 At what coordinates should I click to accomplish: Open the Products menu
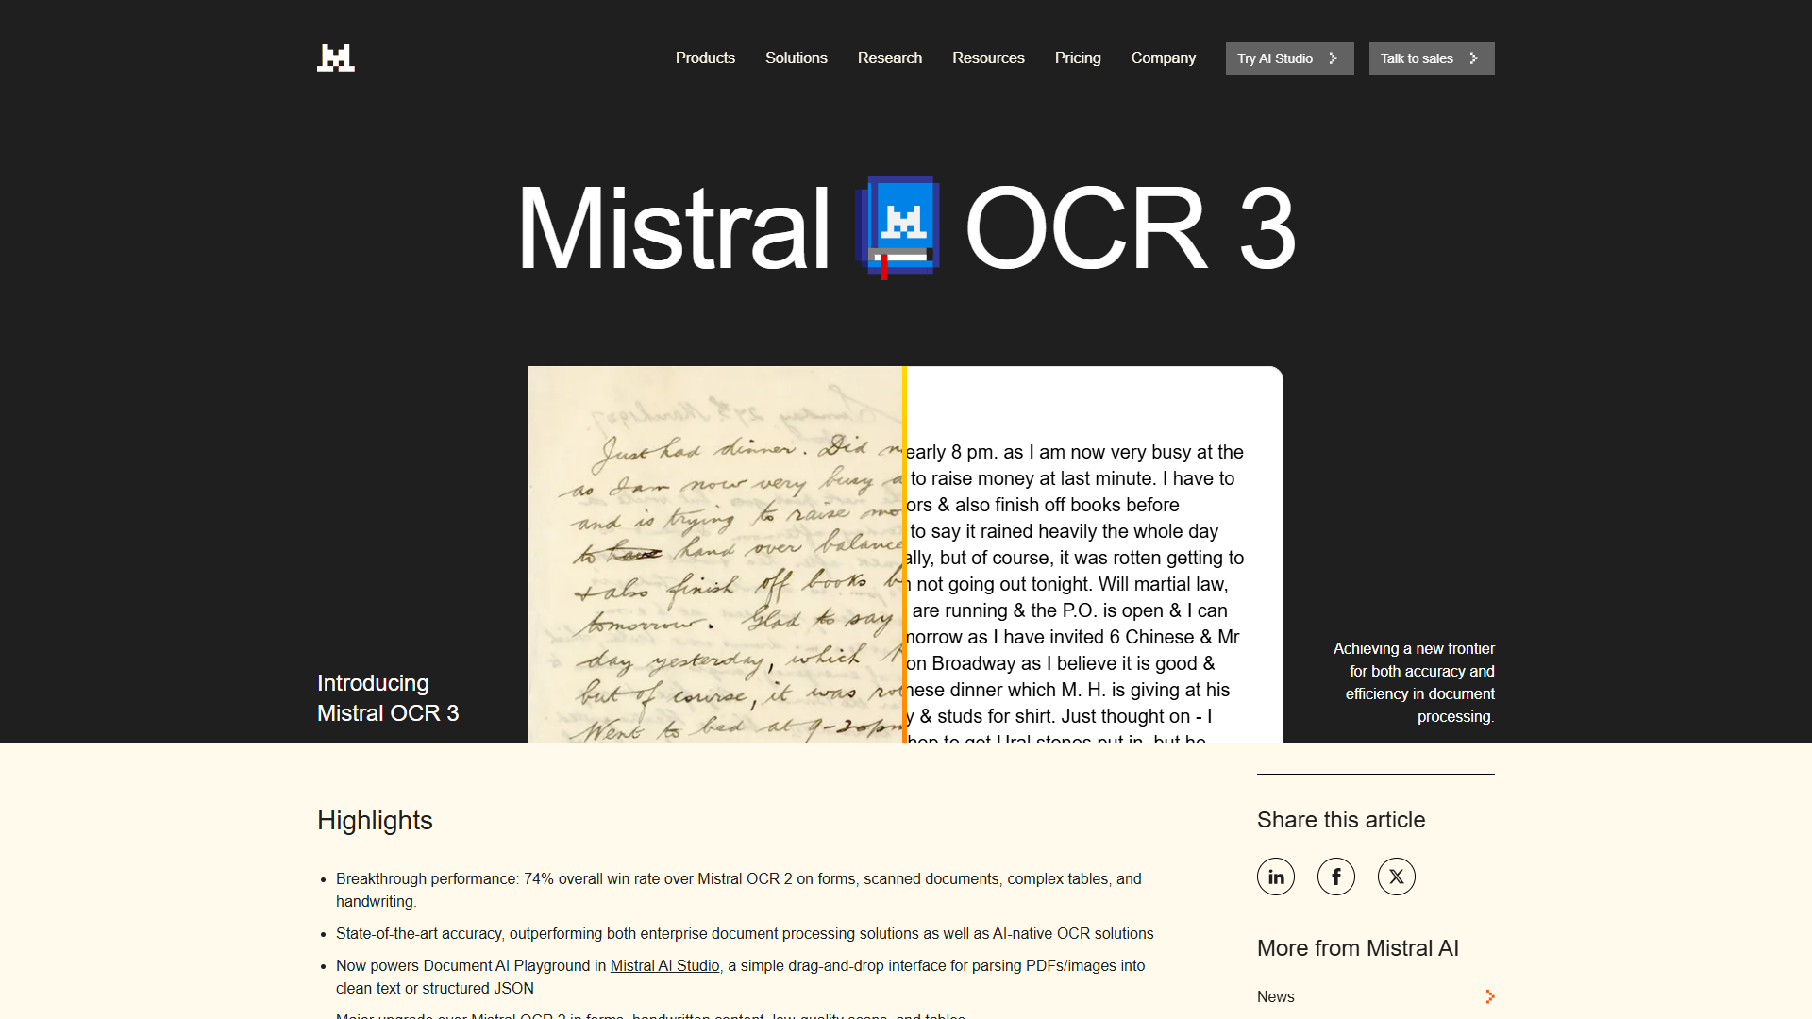coord(705,58)
